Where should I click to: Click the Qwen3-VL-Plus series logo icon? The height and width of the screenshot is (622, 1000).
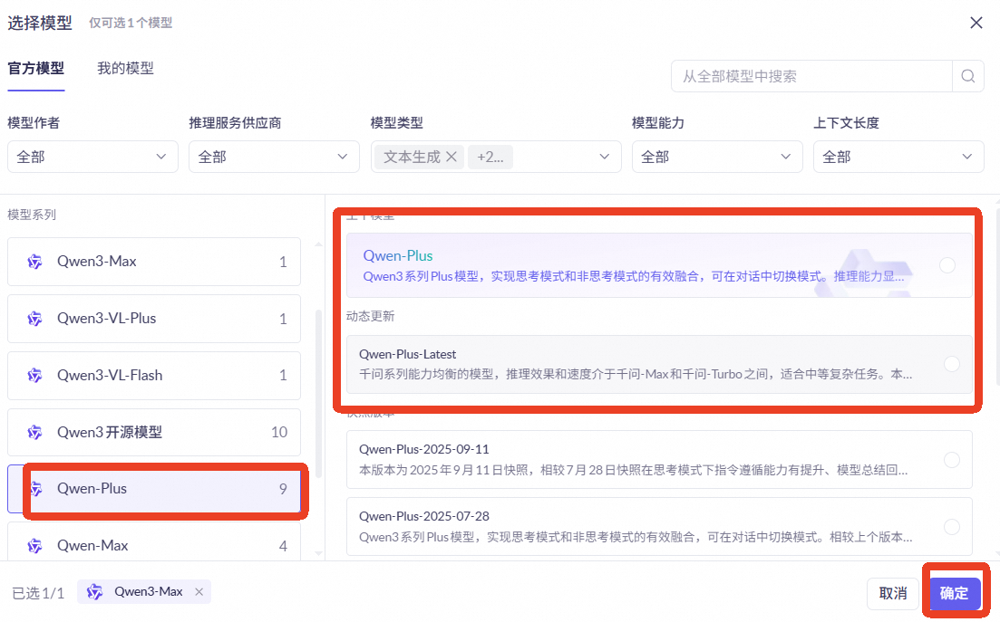click(x=34, y=319)
